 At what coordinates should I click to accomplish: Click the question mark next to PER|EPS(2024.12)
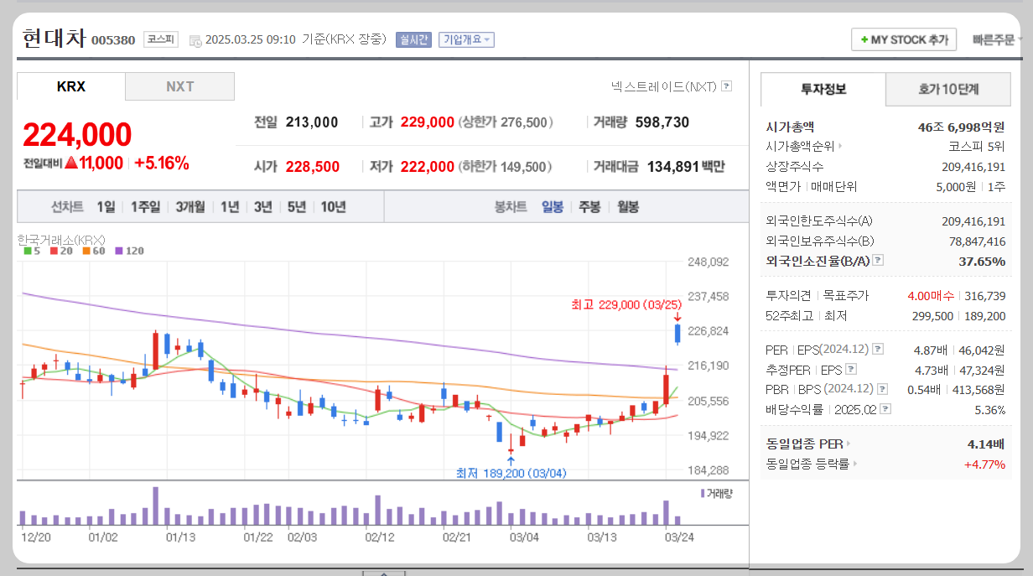[878, 349]
